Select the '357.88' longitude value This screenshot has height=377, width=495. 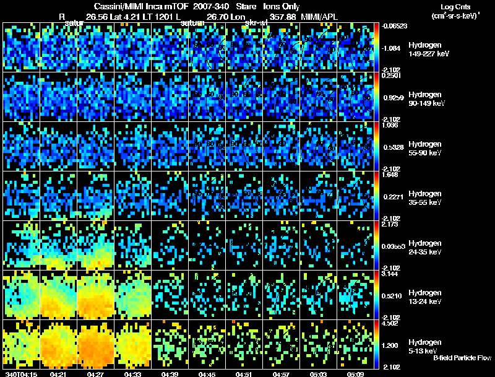pos(283,17)
